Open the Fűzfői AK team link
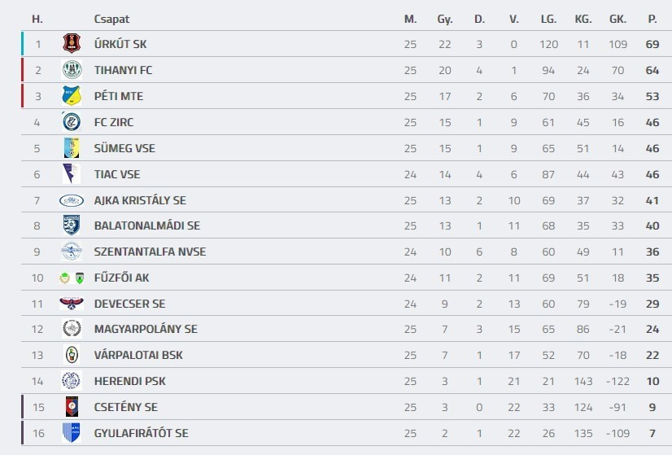 [122, 278]
